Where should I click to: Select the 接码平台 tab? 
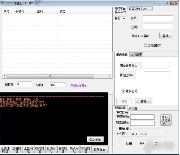120,8
